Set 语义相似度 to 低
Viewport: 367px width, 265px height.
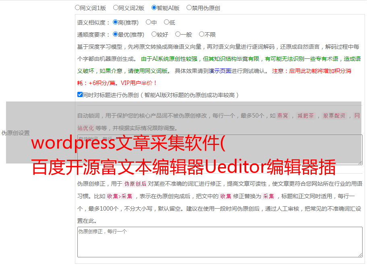pyautogui.click(x=166, y=22)
